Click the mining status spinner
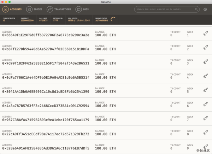 (113, 19)
